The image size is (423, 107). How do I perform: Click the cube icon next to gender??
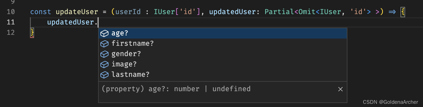104,54
